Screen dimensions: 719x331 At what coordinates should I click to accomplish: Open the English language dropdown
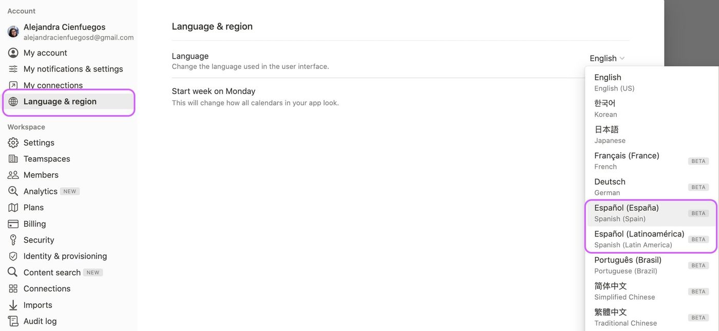tap(607, 59)
